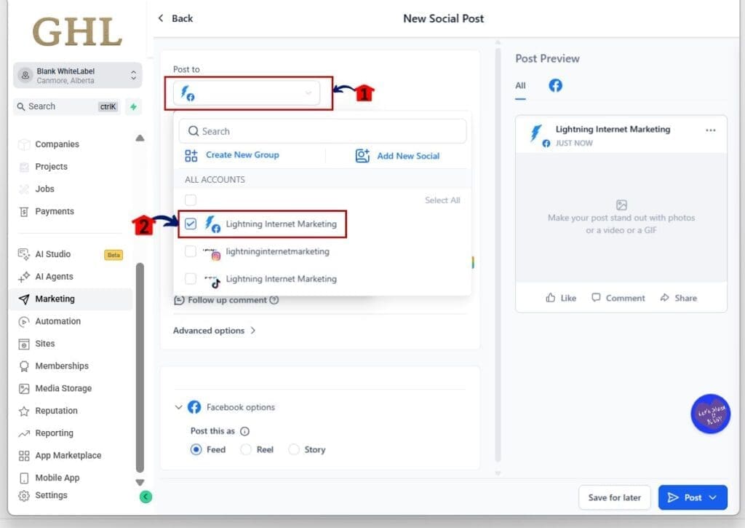The image size is (745, 528).
Task: Click the Add New Social icon
Action: click(362, 156)
